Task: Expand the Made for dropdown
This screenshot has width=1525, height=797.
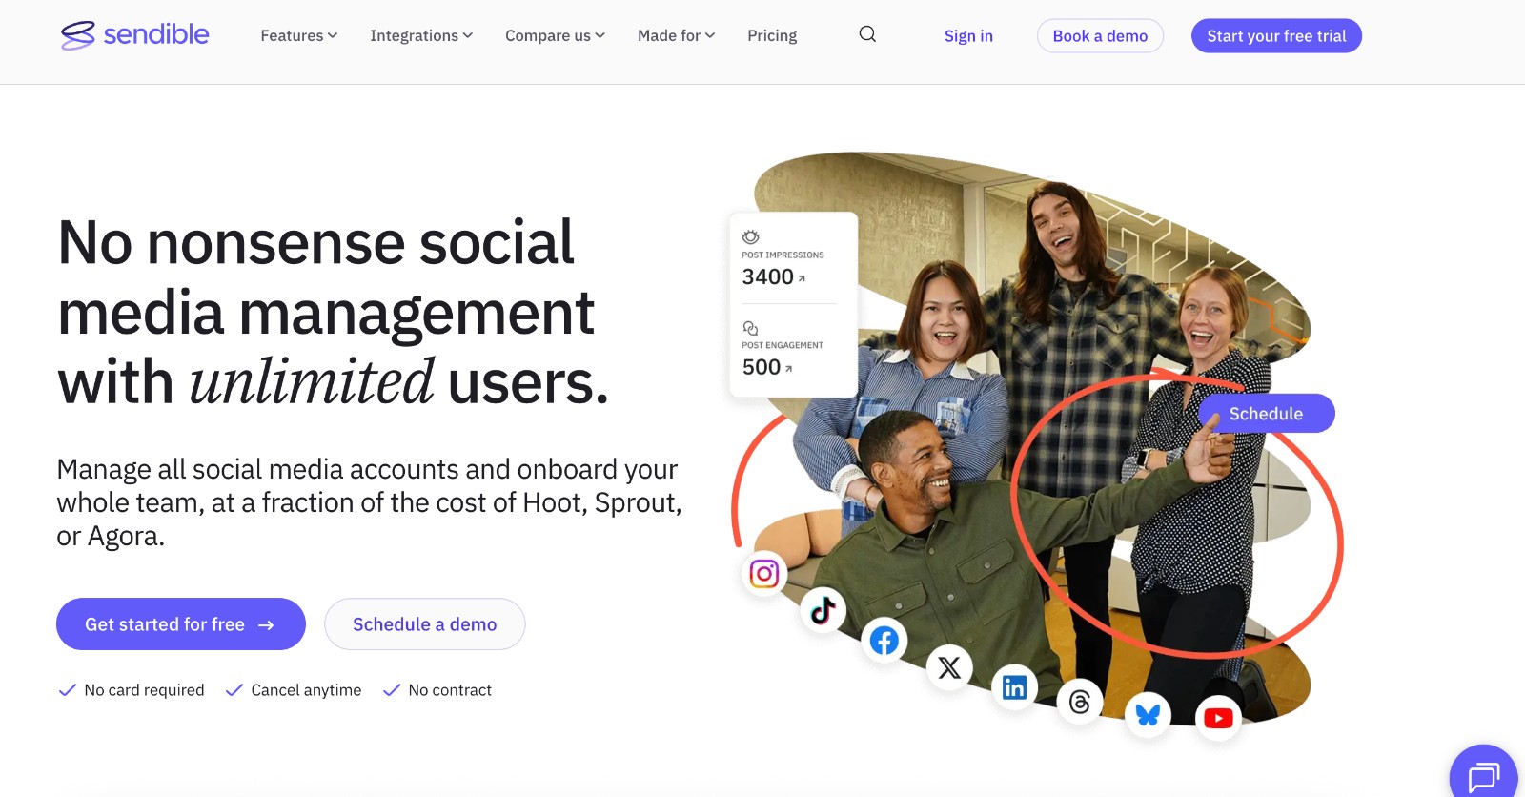Action: (676, 35)
